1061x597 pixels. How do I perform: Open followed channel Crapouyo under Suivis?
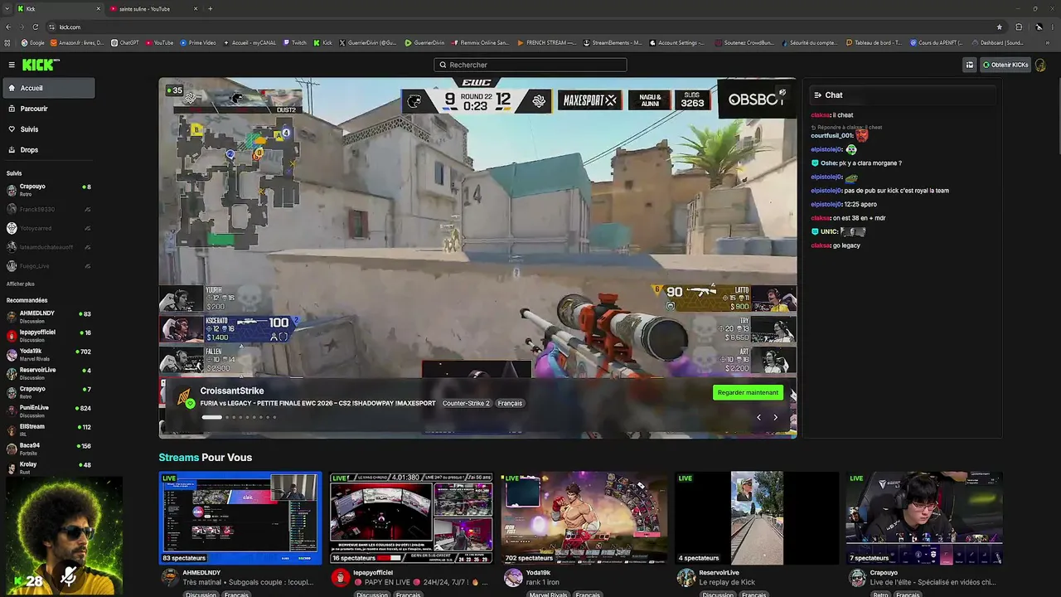click(x=48, y=190)
